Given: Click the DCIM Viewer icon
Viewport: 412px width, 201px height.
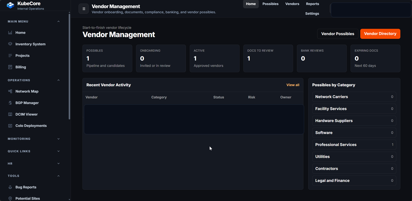Looking at the screenshot, I should click(10, 114).
